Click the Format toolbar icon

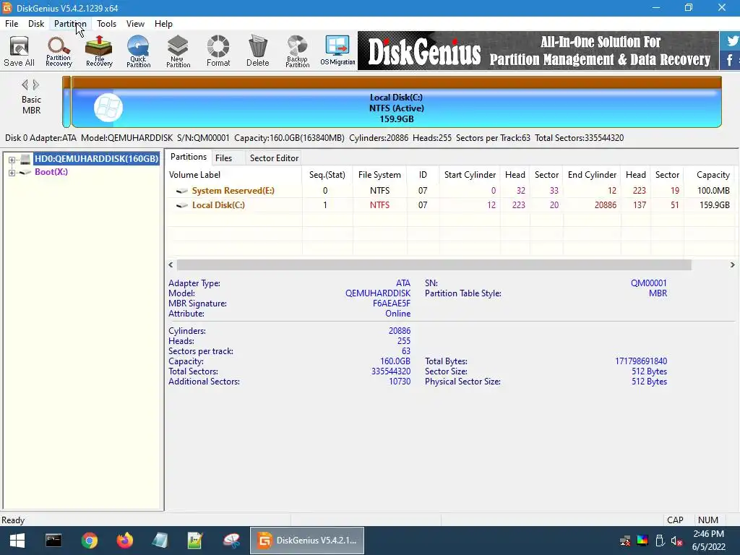[x=218, y=51]
